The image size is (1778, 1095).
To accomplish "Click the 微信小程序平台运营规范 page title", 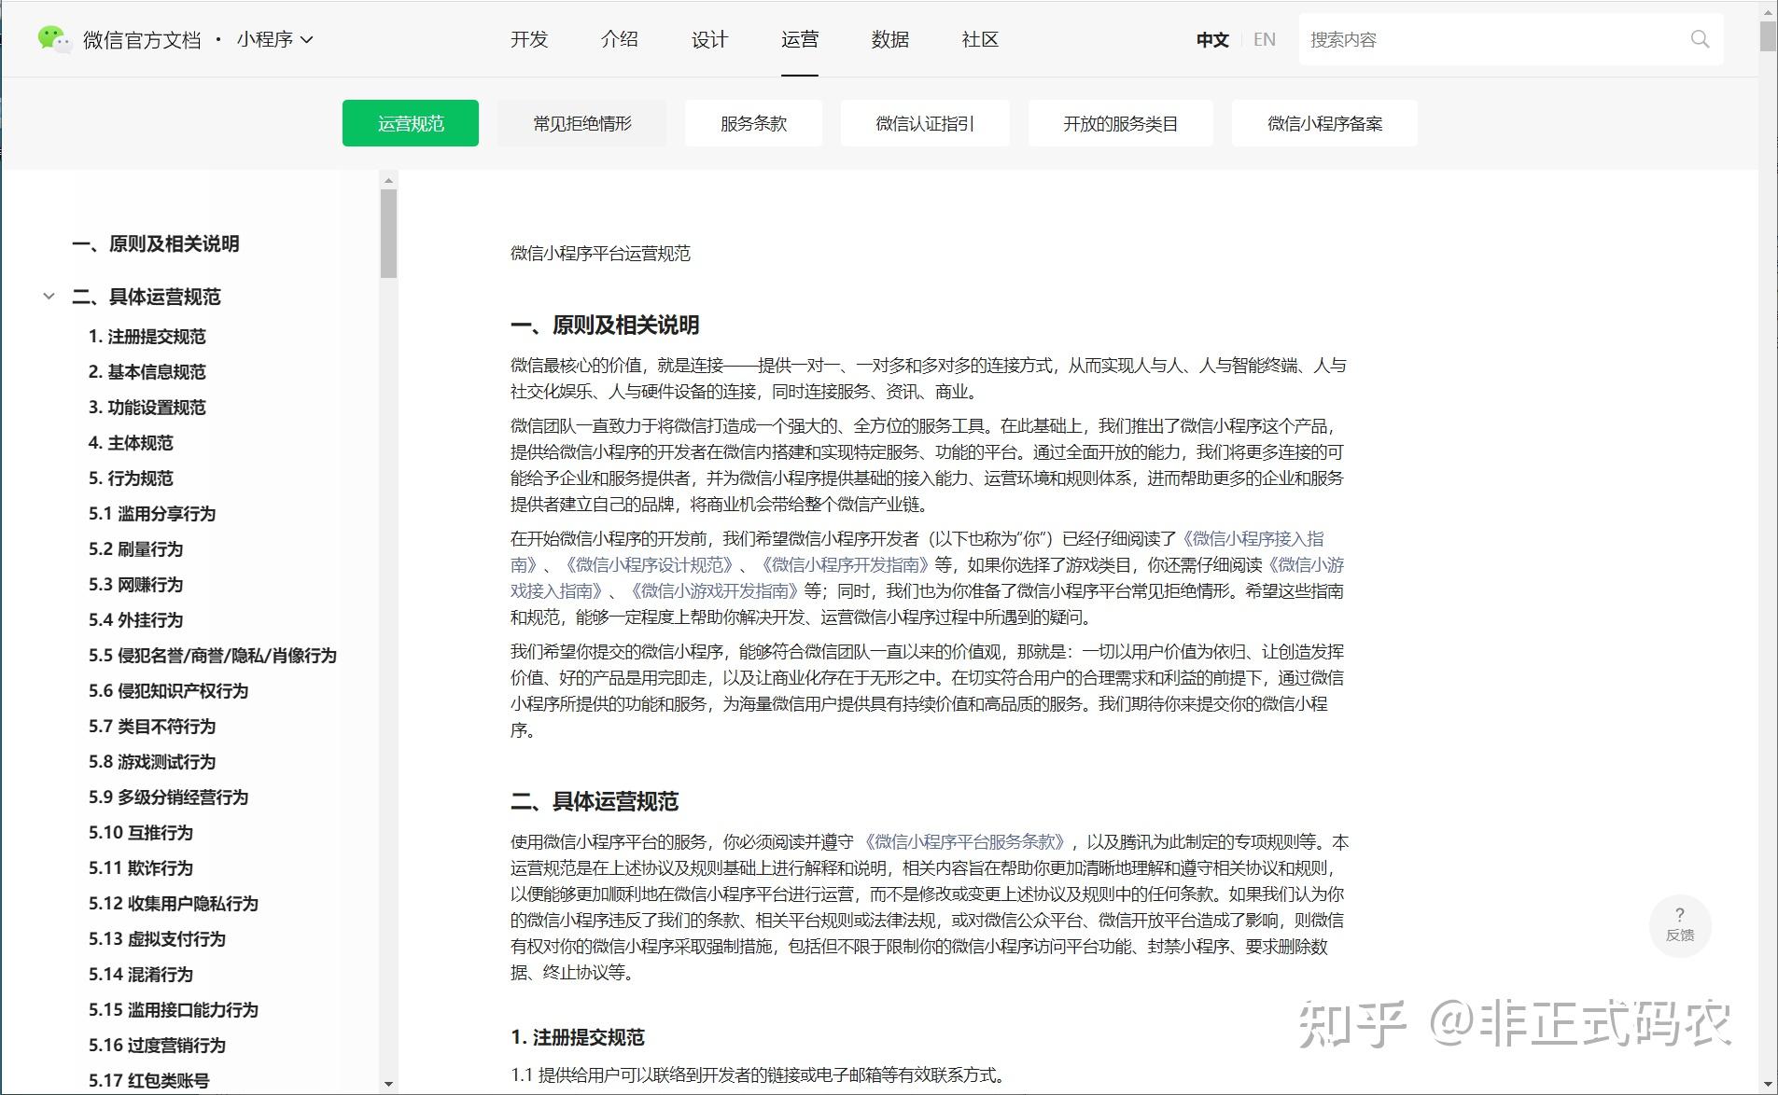I will pyautogui.click(x=600, y=254).
